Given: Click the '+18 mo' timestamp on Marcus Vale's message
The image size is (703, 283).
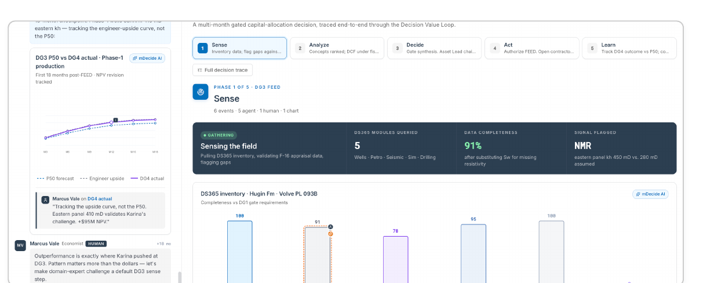Looking at the screenshot, I should point(164,244).
